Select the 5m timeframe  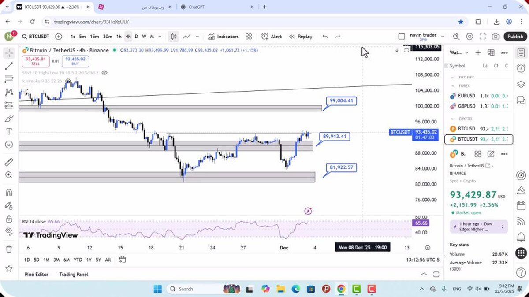(x=82, y=37)
